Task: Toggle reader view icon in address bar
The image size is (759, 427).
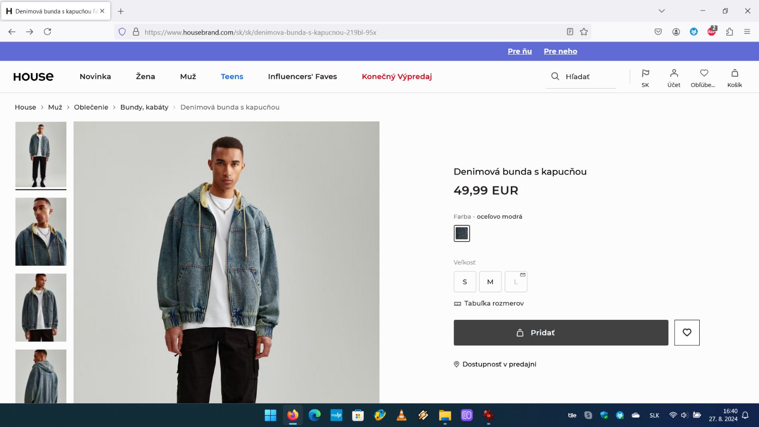Action: click(x=570, y=32)
